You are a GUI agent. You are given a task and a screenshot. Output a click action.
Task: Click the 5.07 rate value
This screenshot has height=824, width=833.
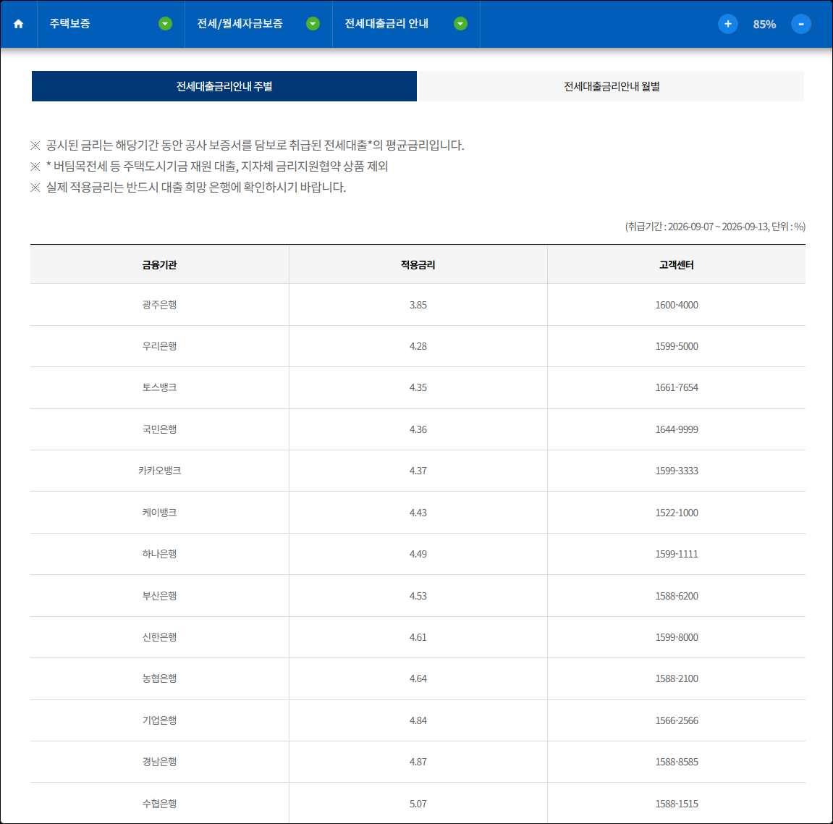418,804
